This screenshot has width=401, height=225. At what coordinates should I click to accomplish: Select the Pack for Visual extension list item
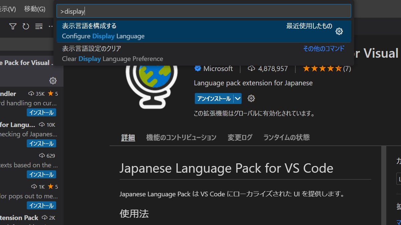click(x=32, y=71)
